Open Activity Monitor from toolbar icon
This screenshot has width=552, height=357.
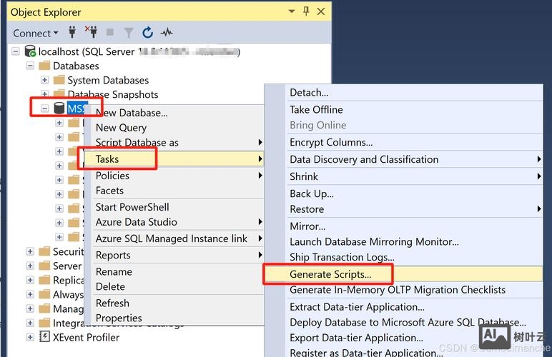[167, 32]
